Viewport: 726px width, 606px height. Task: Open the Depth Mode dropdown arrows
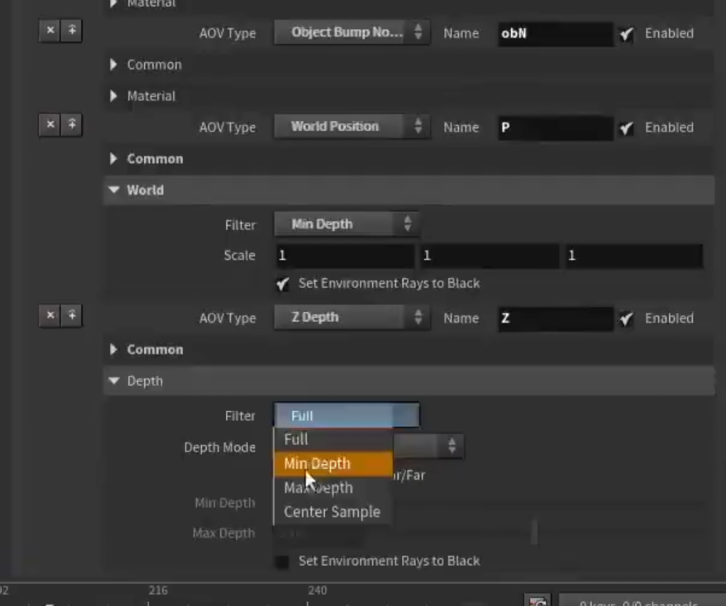tap(452, 446)
